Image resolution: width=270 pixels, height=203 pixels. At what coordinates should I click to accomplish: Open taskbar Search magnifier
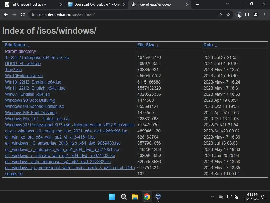tap(124, 197)
